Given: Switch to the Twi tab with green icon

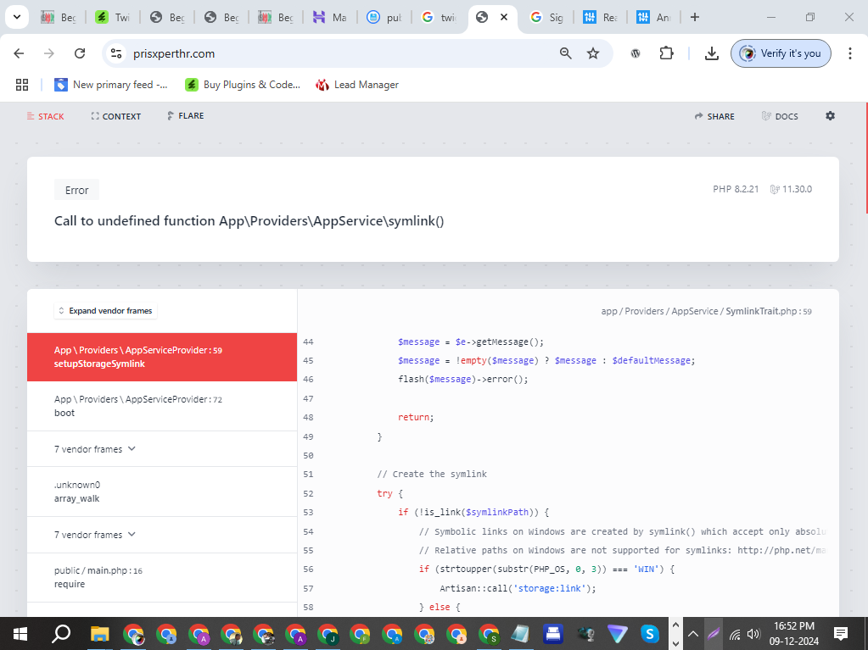Looking at the screenshot, I should [x=112, y=17].
